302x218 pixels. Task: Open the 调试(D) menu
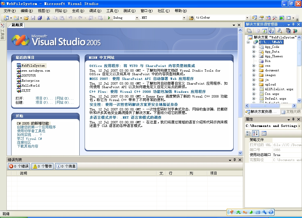(x=95, y=11)
